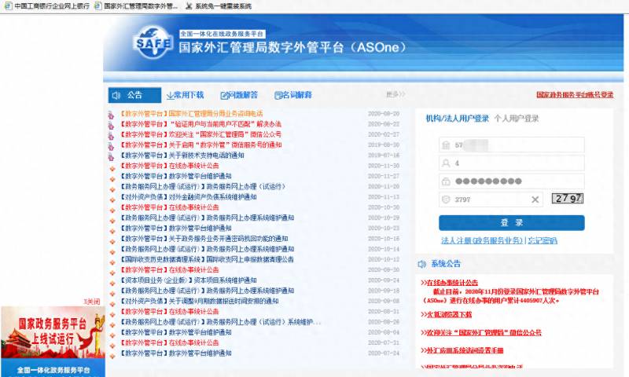The width and height of the screenshot is (629, 377).
Task: Close the floating 国家政务服务平台 banner
Action: [91, 302]
